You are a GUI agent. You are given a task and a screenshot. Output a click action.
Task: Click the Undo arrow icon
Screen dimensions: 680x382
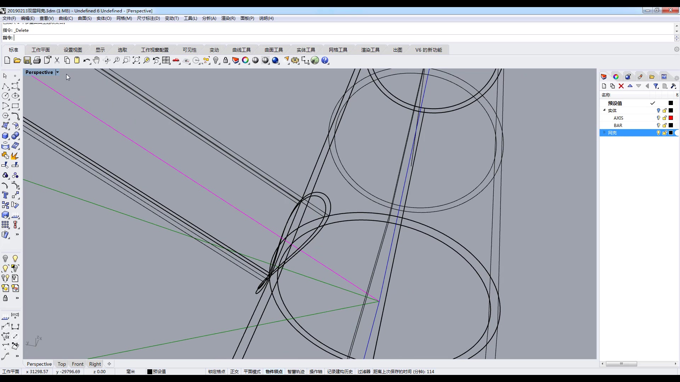[x=86, y=60]
